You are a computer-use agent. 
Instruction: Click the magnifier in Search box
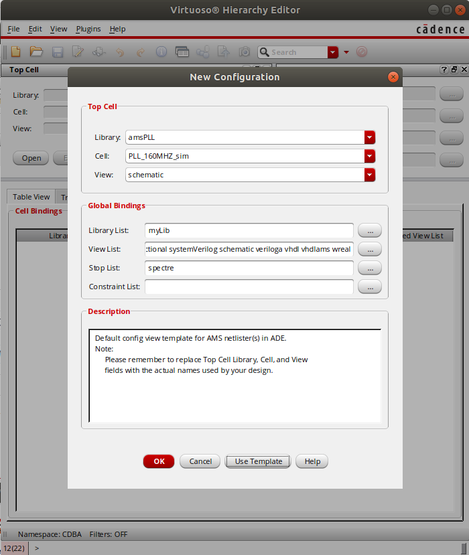[x=264, y=52]
